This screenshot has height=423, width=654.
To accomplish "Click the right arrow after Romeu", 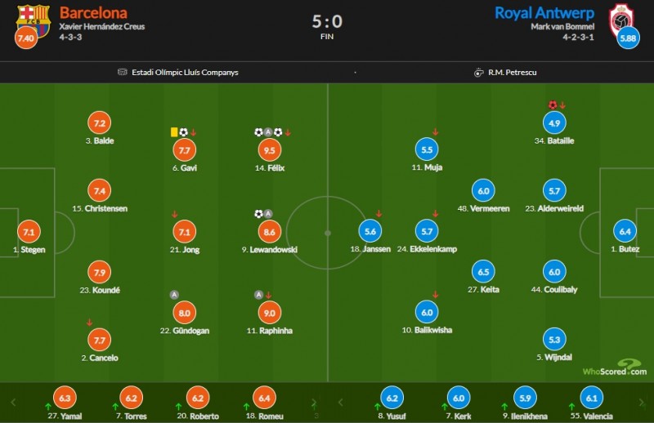I will [x=314, y=402].
